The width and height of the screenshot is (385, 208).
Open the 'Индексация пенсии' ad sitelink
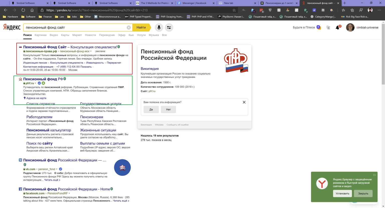[x=35, y=63]
